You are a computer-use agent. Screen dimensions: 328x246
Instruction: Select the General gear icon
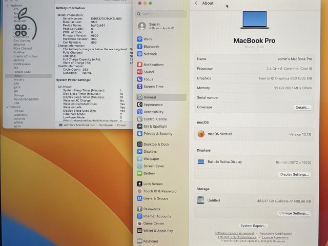(x=140, y=97)
